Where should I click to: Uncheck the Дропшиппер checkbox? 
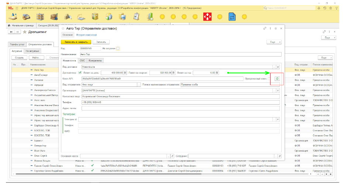click(80, 73)
